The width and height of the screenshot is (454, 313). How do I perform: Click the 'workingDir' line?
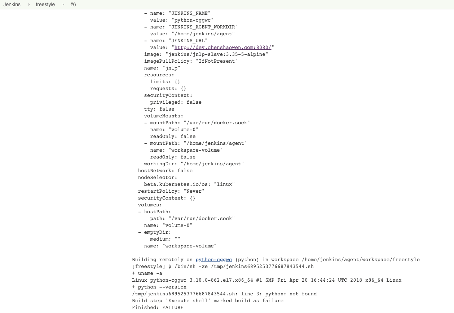click(x=194, y=164)
